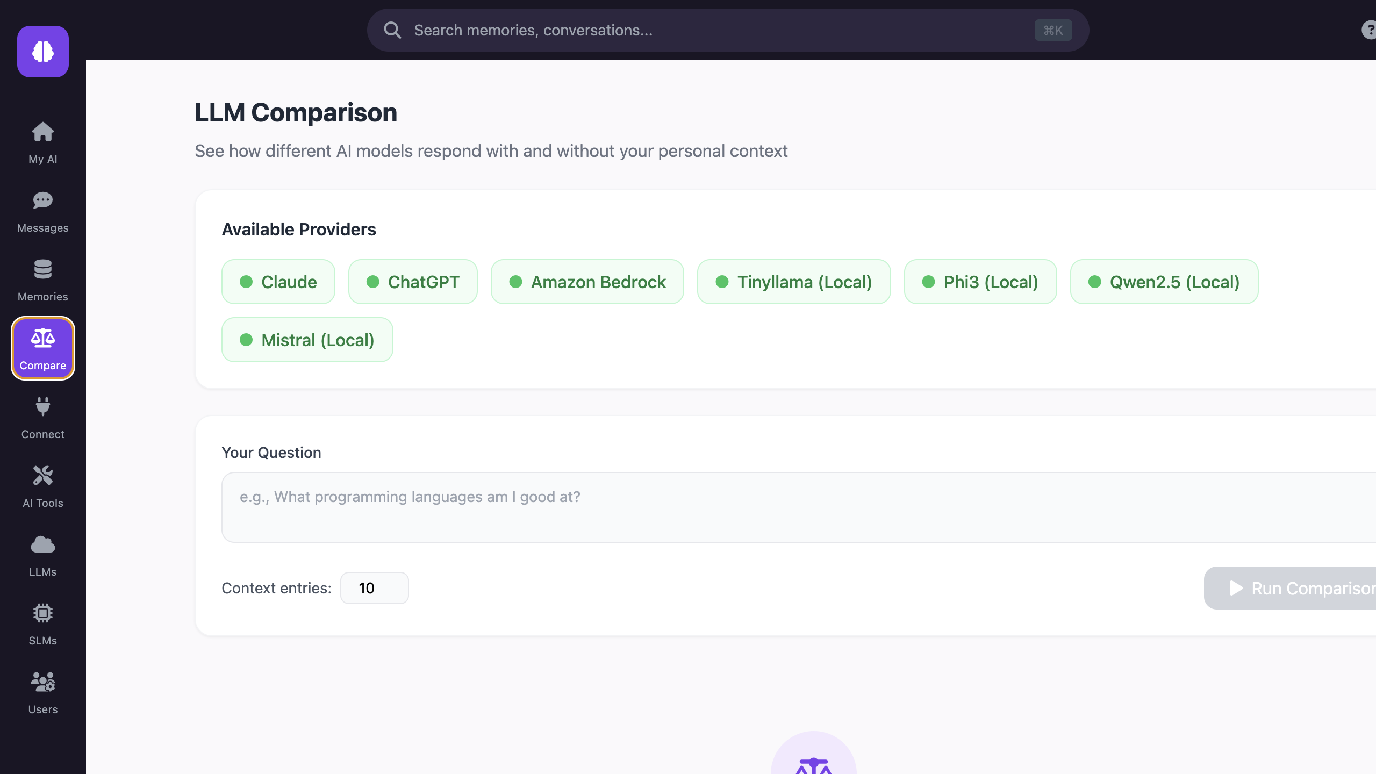Screen dimensions: 1376x774
Task: Open the Users management page
Action: [43, 693]
